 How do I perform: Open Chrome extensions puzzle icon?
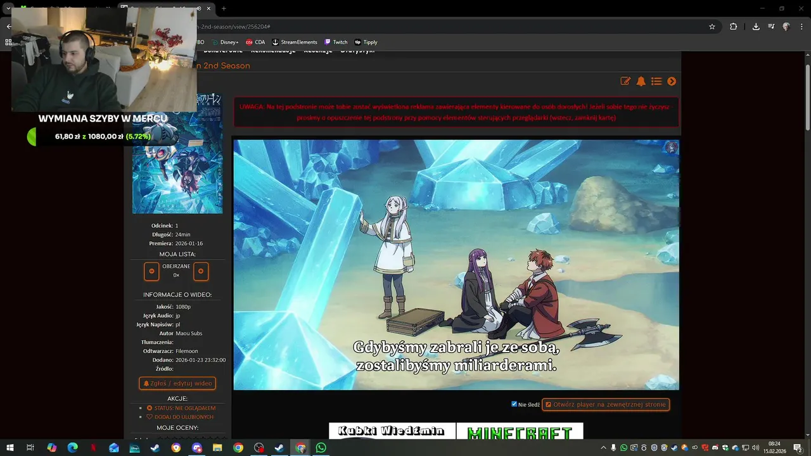coord(733,27)
